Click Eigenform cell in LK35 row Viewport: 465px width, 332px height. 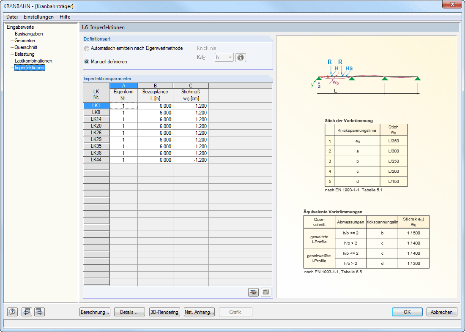(124, 147)
